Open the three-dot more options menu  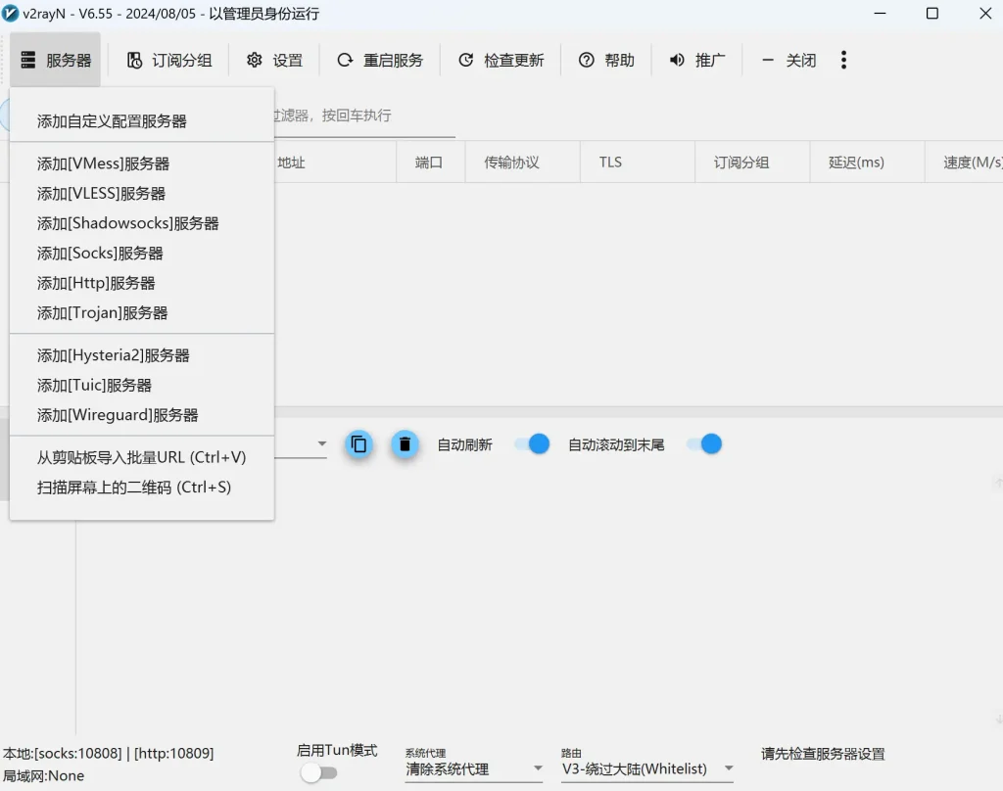[x=843, y=61]
